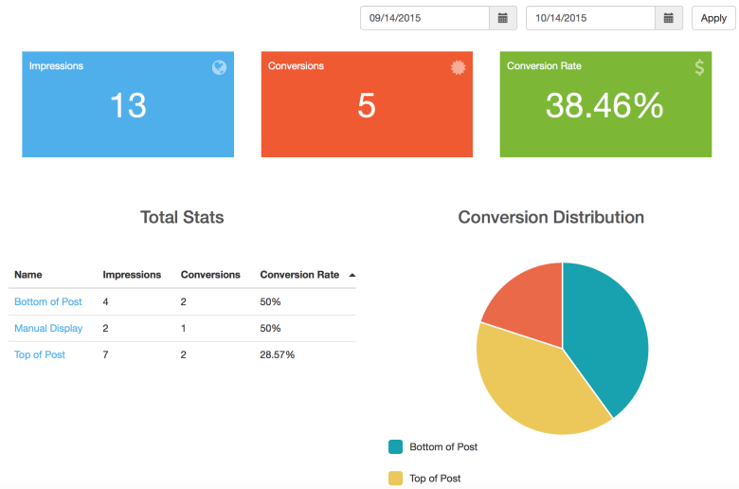This screenshot has height=489, width=739.
Task: Click the globe icon in Impressions card
Action: coord(219,67)
